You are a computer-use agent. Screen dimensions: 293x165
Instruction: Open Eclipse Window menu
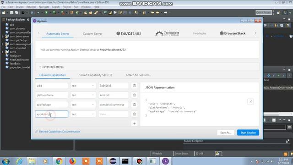(x=86, y=7)
